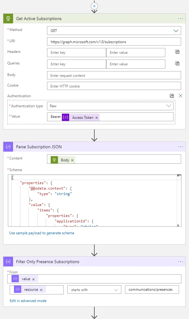
Task: Click the icon on the resource chip
Action: pos(18,290)
